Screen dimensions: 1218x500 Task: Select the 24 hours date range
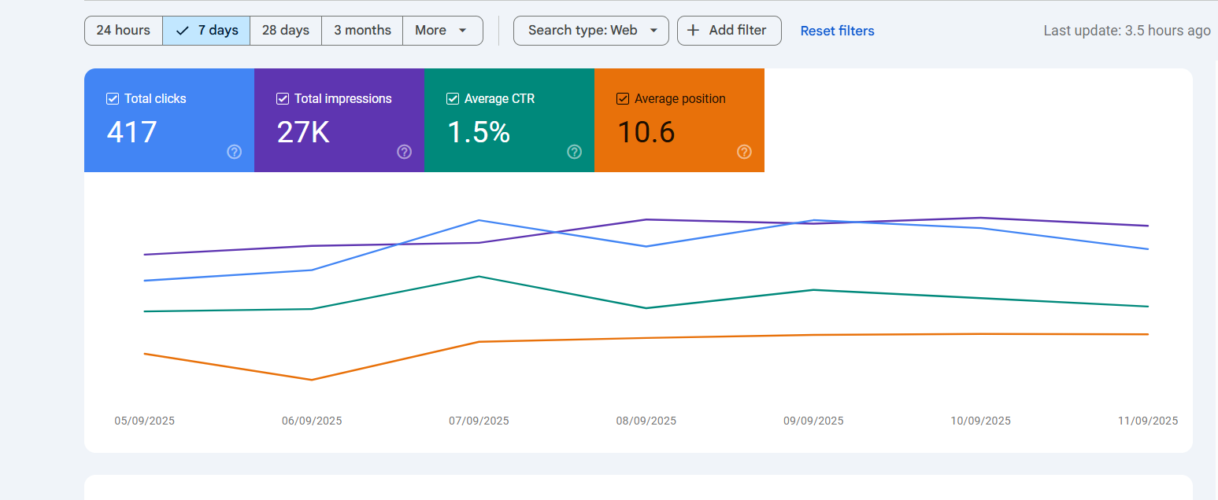point(123,31)
